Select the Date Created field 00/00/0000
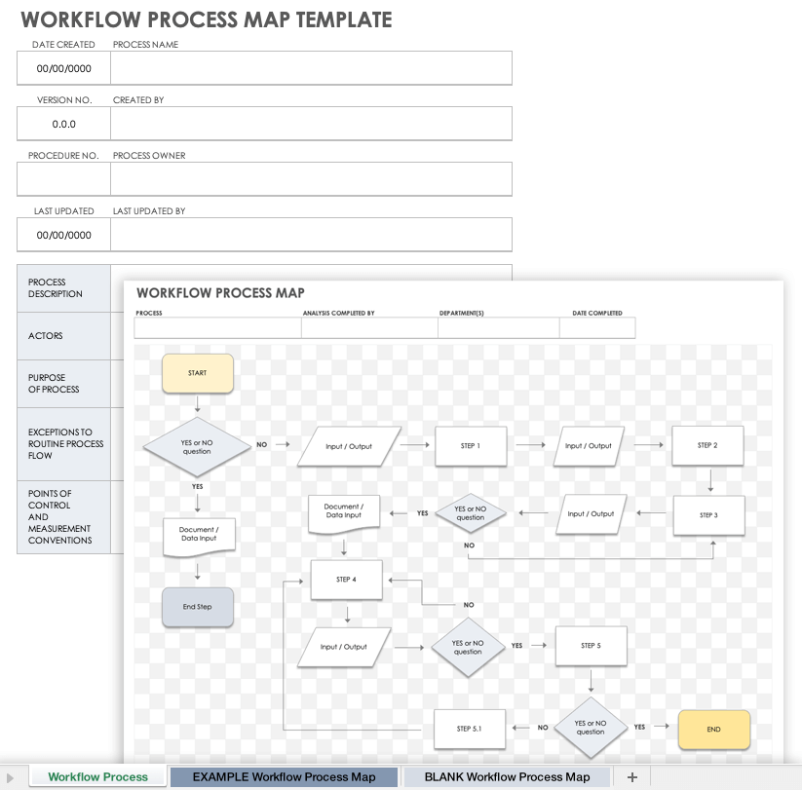Viewport: 802px width, 790px height. 64,68
